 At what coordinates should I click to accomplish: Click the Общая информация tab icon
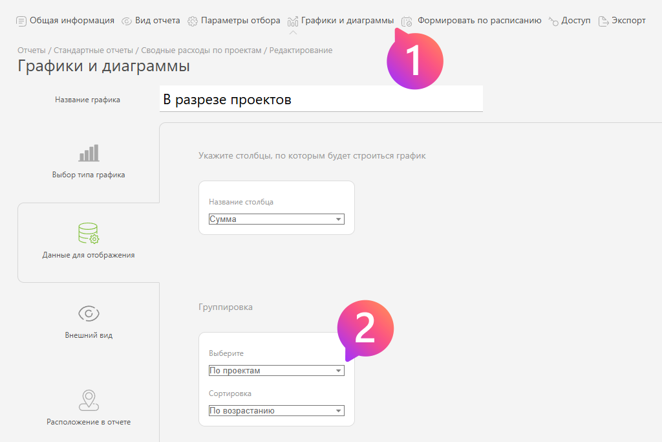(x=21, y=21)
